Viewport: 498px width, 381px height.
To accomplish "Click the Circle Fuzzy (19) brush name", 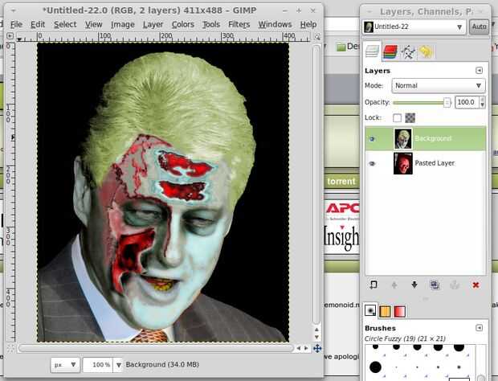I will [405, 338].
